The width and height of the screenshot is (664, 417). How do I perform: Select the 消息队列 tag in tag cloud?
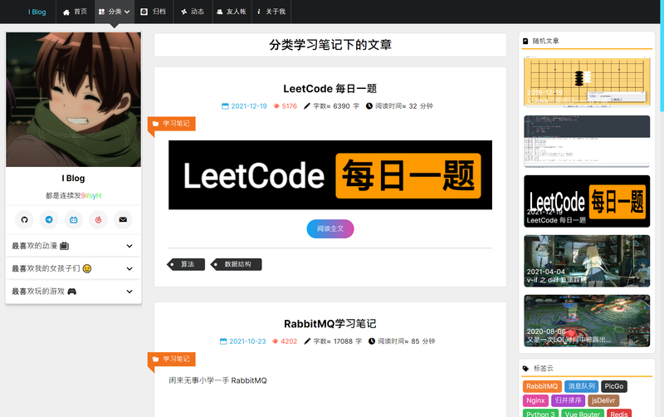click(582, 386)
